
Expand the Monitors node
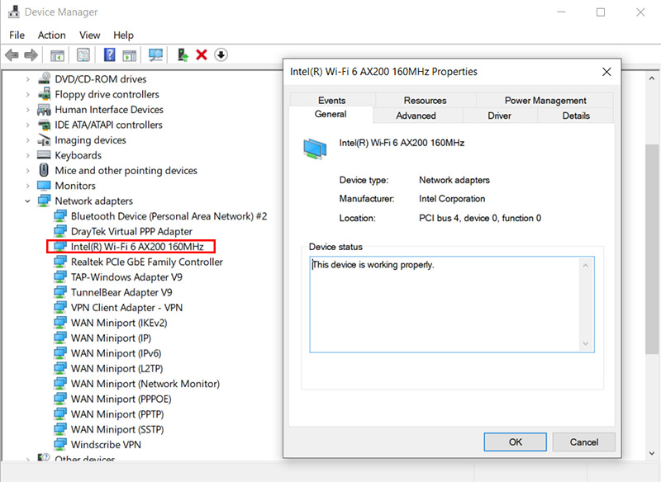[x=28, y=186]
